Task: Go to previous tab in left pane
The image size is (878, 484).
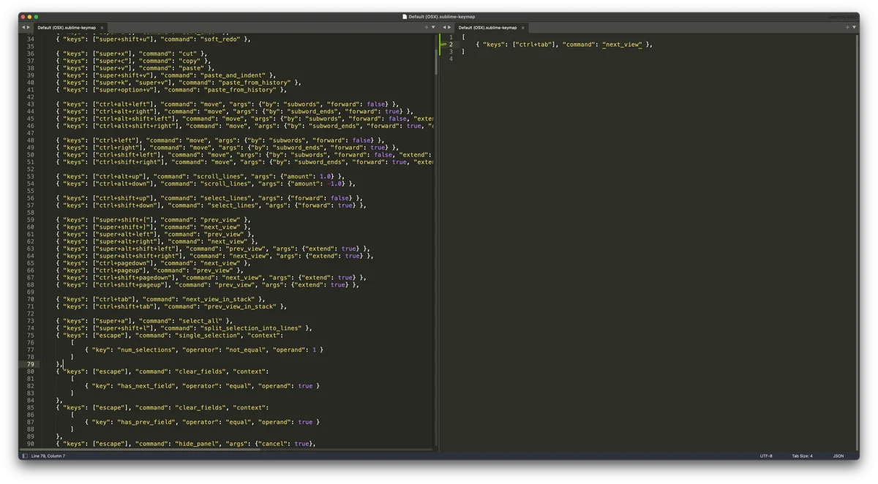Action: [x=23, y=28]
